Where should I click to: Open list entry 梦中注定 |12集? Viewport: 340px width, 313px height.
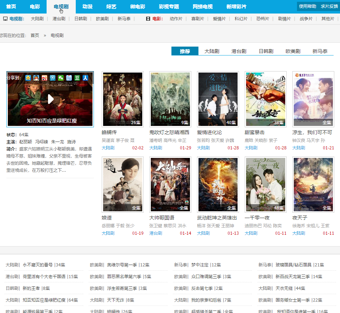[x=206, y=265]
